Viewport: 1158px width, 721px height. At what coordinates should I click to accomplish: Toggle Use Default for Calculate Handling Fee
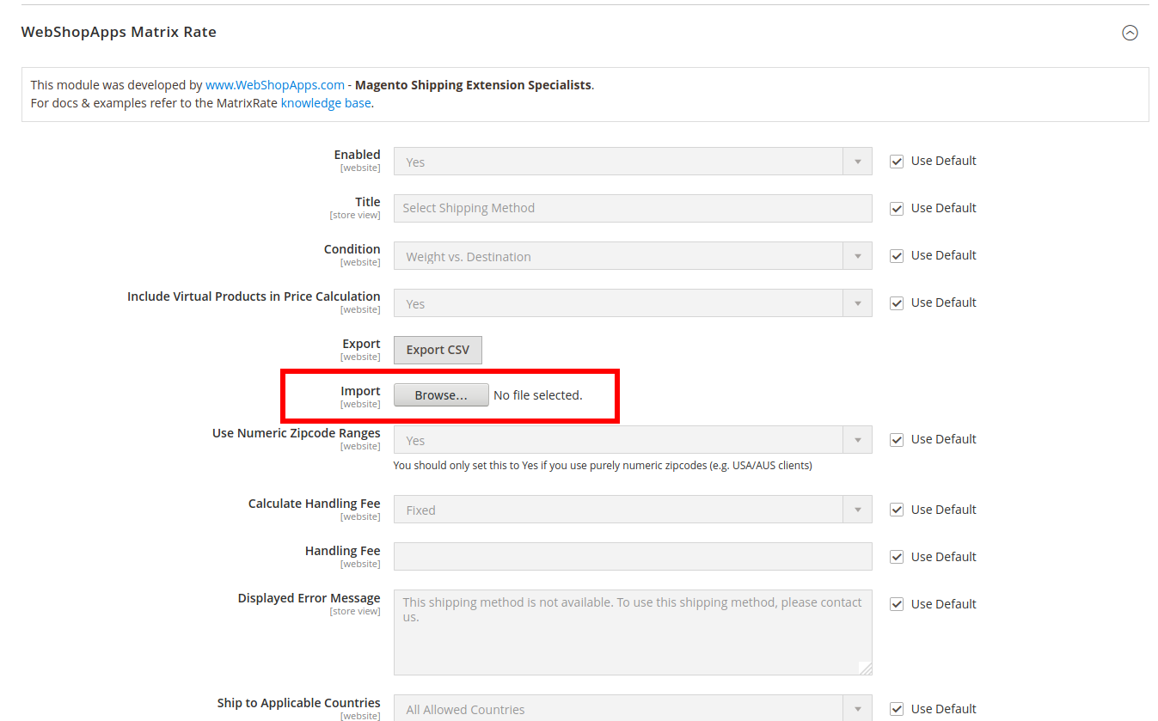pyautogui.click(x=897, y=510)
